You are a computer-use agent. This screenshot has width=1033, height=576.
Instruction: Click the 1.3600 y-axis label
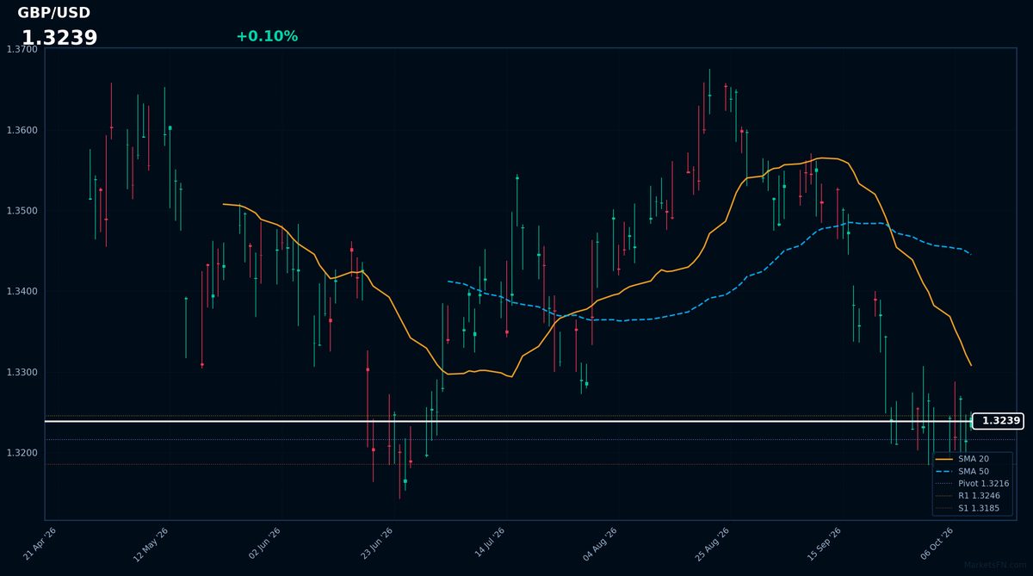coord(22,131)
